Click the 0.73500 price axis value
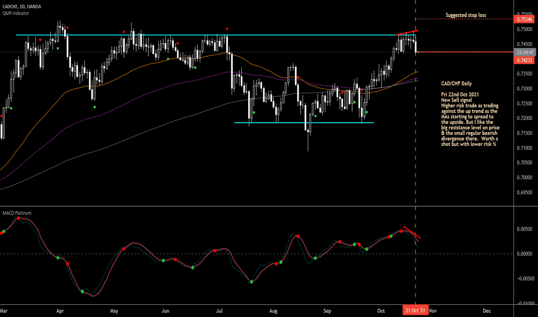Image resolution: width=538 pixels, height=317 pixels. click(525, 74)
